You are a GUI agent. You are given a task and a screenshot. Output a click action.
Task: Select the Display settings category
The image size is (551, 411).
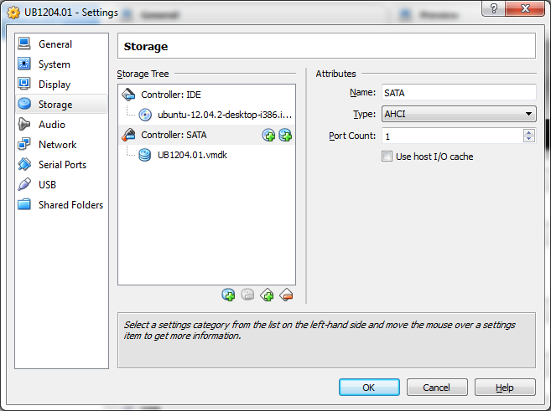54,85
